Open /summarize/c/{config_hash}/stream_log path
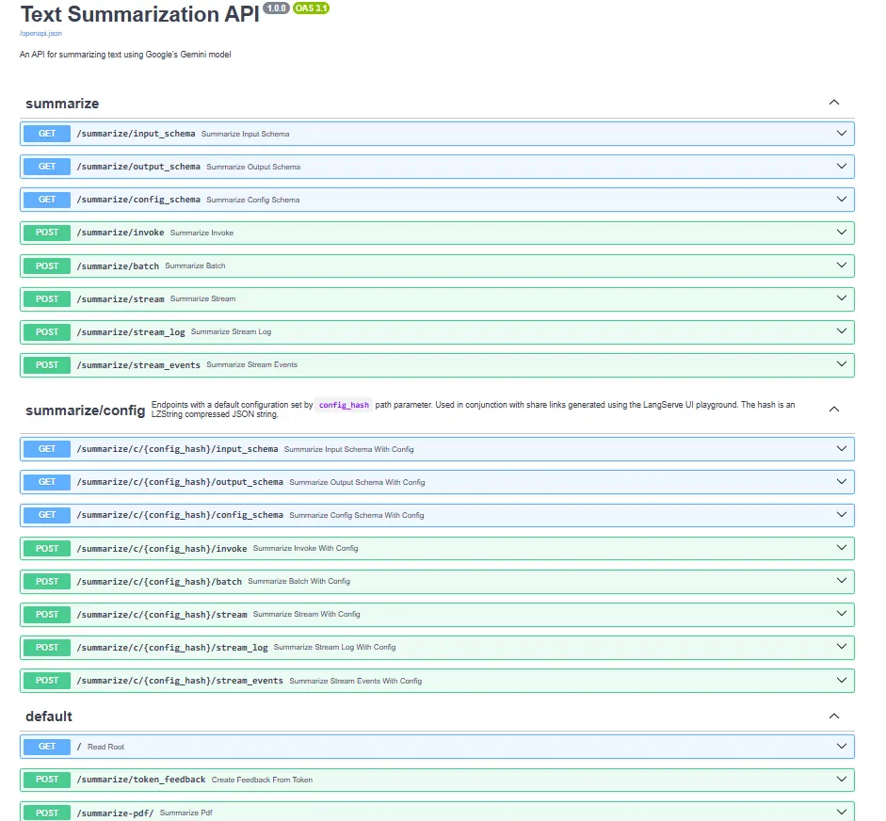This screenshot has height=821, width=886. point(172,648)
